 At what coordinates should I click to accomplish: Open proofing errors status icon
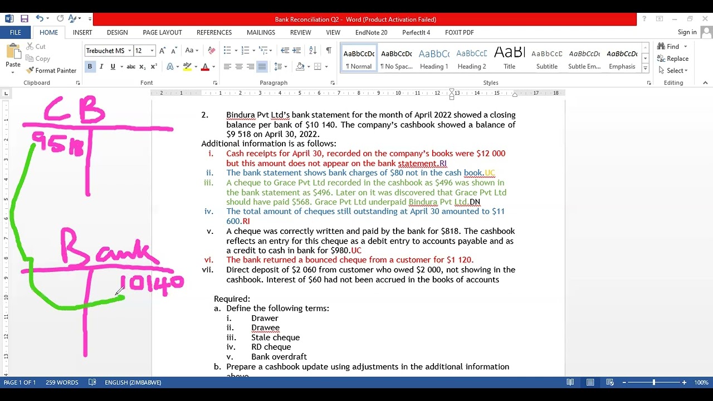click(92, 383)
